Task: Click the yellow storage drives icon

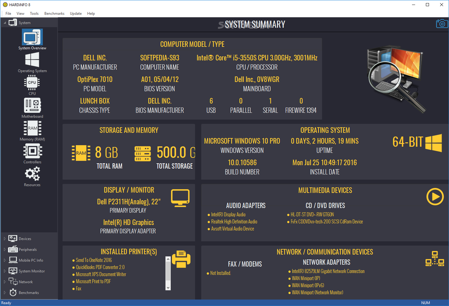Action: tap(143, 154)
